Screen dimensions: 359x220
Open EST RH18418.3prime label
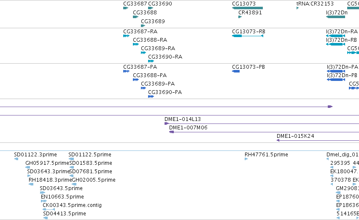[x=50, y=180]
